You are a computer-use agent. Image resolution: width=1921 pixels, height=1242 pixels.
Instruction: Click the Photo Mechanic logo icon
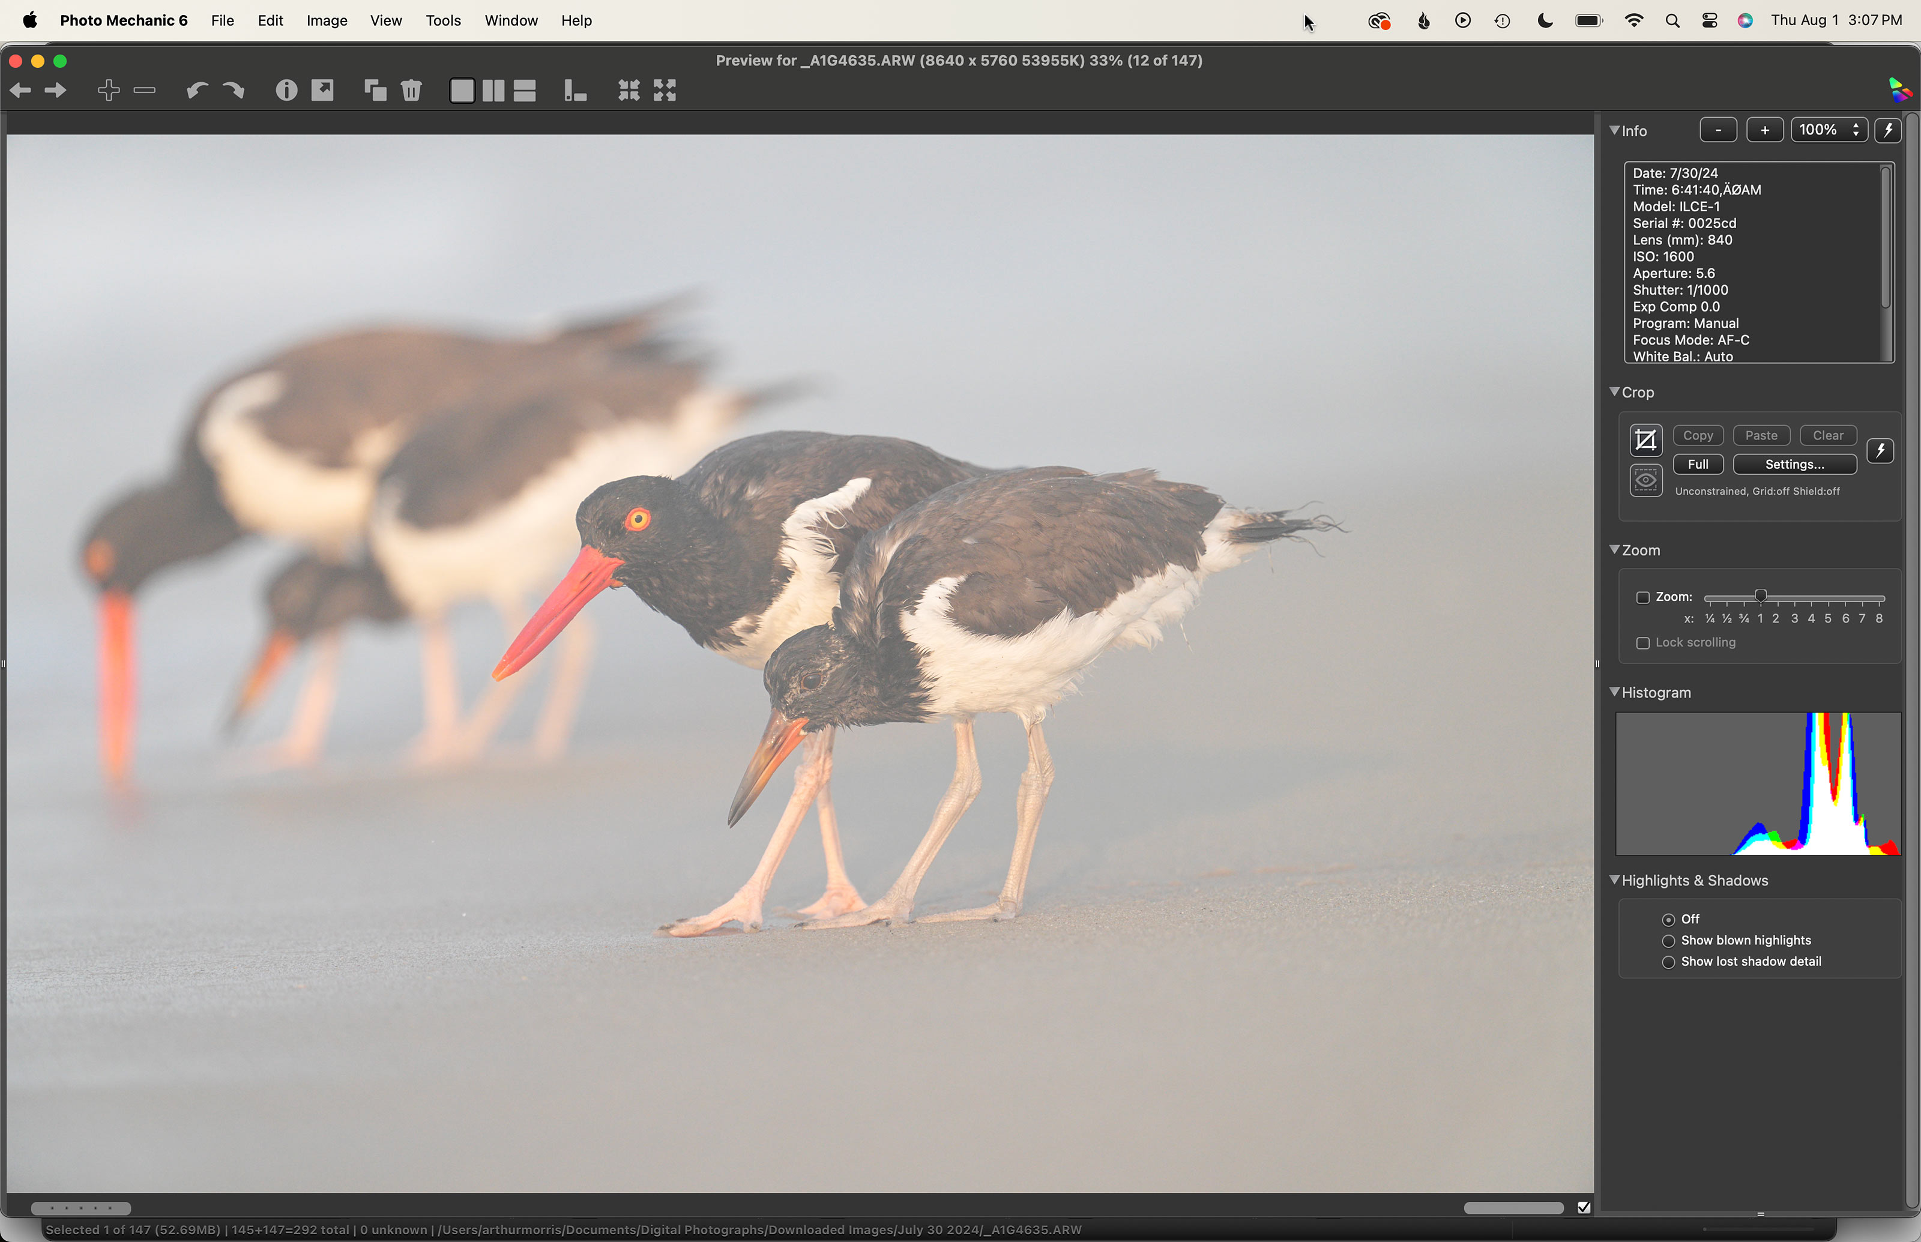1899,90
